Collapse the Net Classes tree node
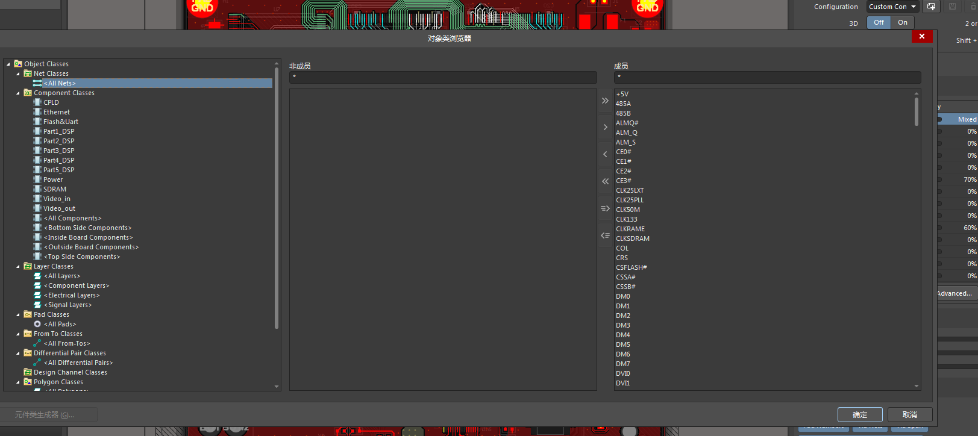 coord(18,73)
